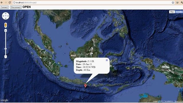This screenshot has height=103, width=183.
Task: Open the browser wrench settings menu
Action: click(x=182, y=3)
